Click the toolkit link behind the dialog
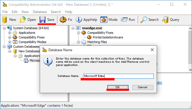 [x=159, y=83]
